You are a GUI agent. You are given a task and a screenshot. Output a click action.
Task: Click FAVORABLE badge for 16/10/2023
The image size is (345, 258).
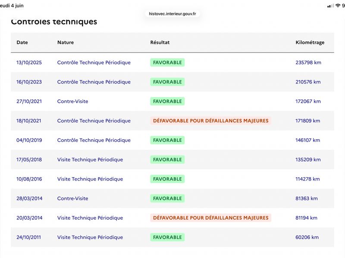pos(167,82)
